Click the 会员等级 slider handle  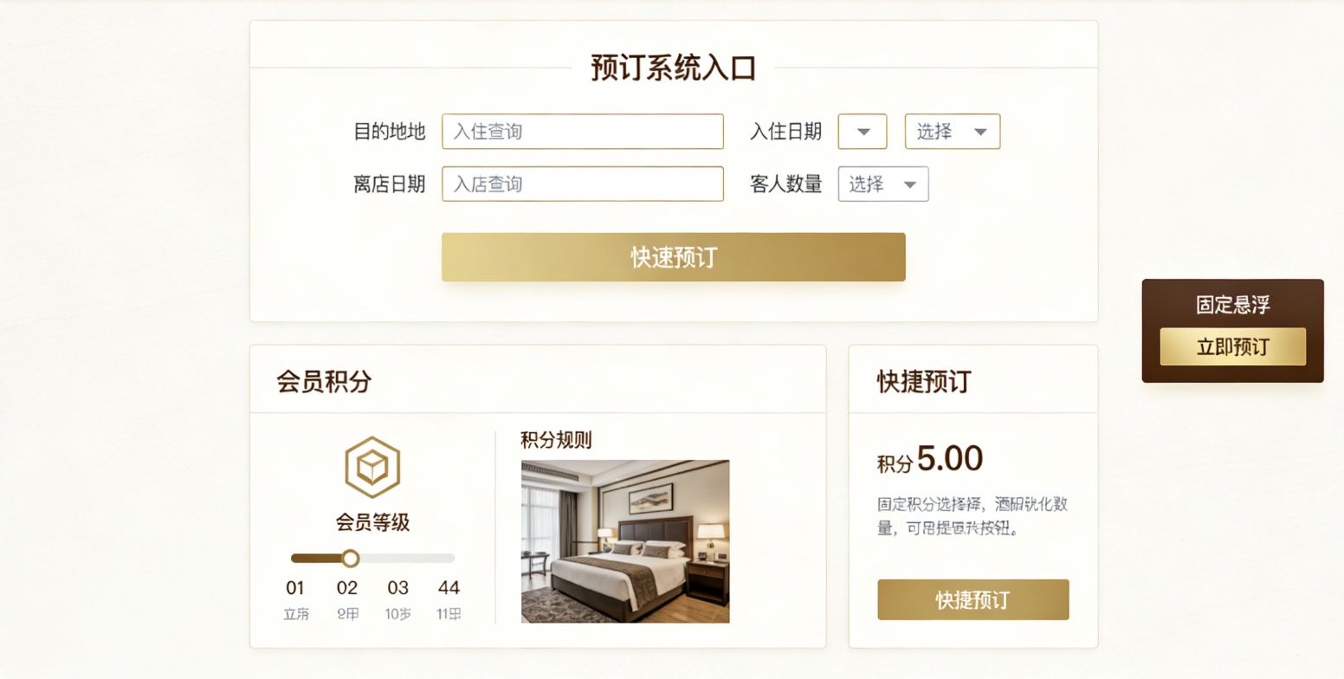click(x=350, y=558)
